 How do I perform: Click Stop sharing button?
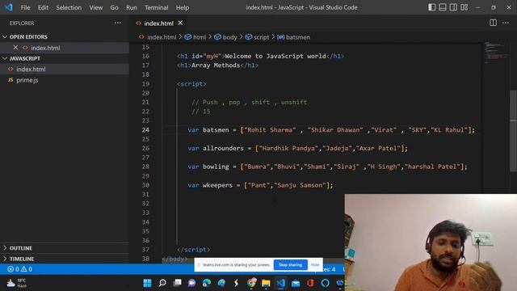(x=290, y=264)
